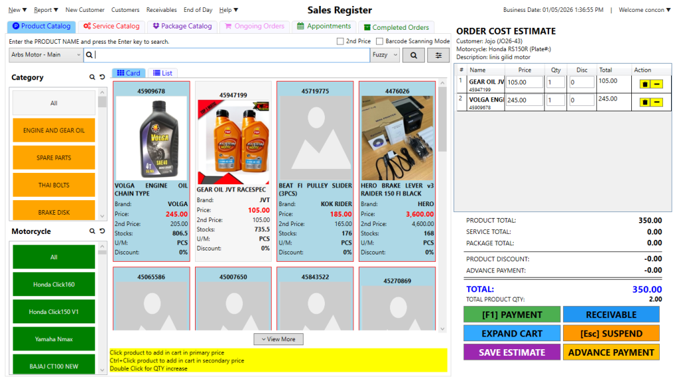The height and width of the screenshot is (381, 679).
Task: Click the Motorcycle panel search icon
Action: point(92,231)
